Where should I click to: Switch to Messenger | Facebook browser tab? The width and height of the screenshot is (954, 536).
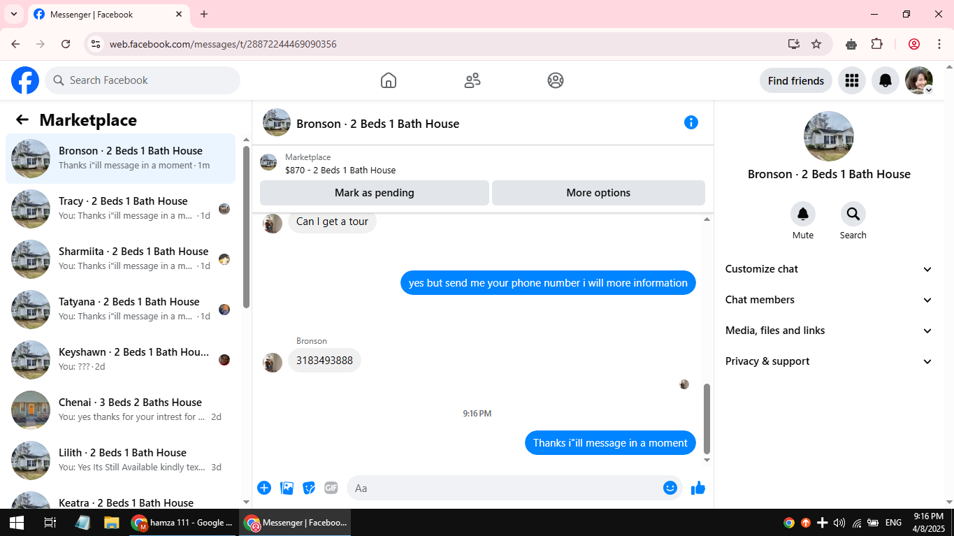108,15
